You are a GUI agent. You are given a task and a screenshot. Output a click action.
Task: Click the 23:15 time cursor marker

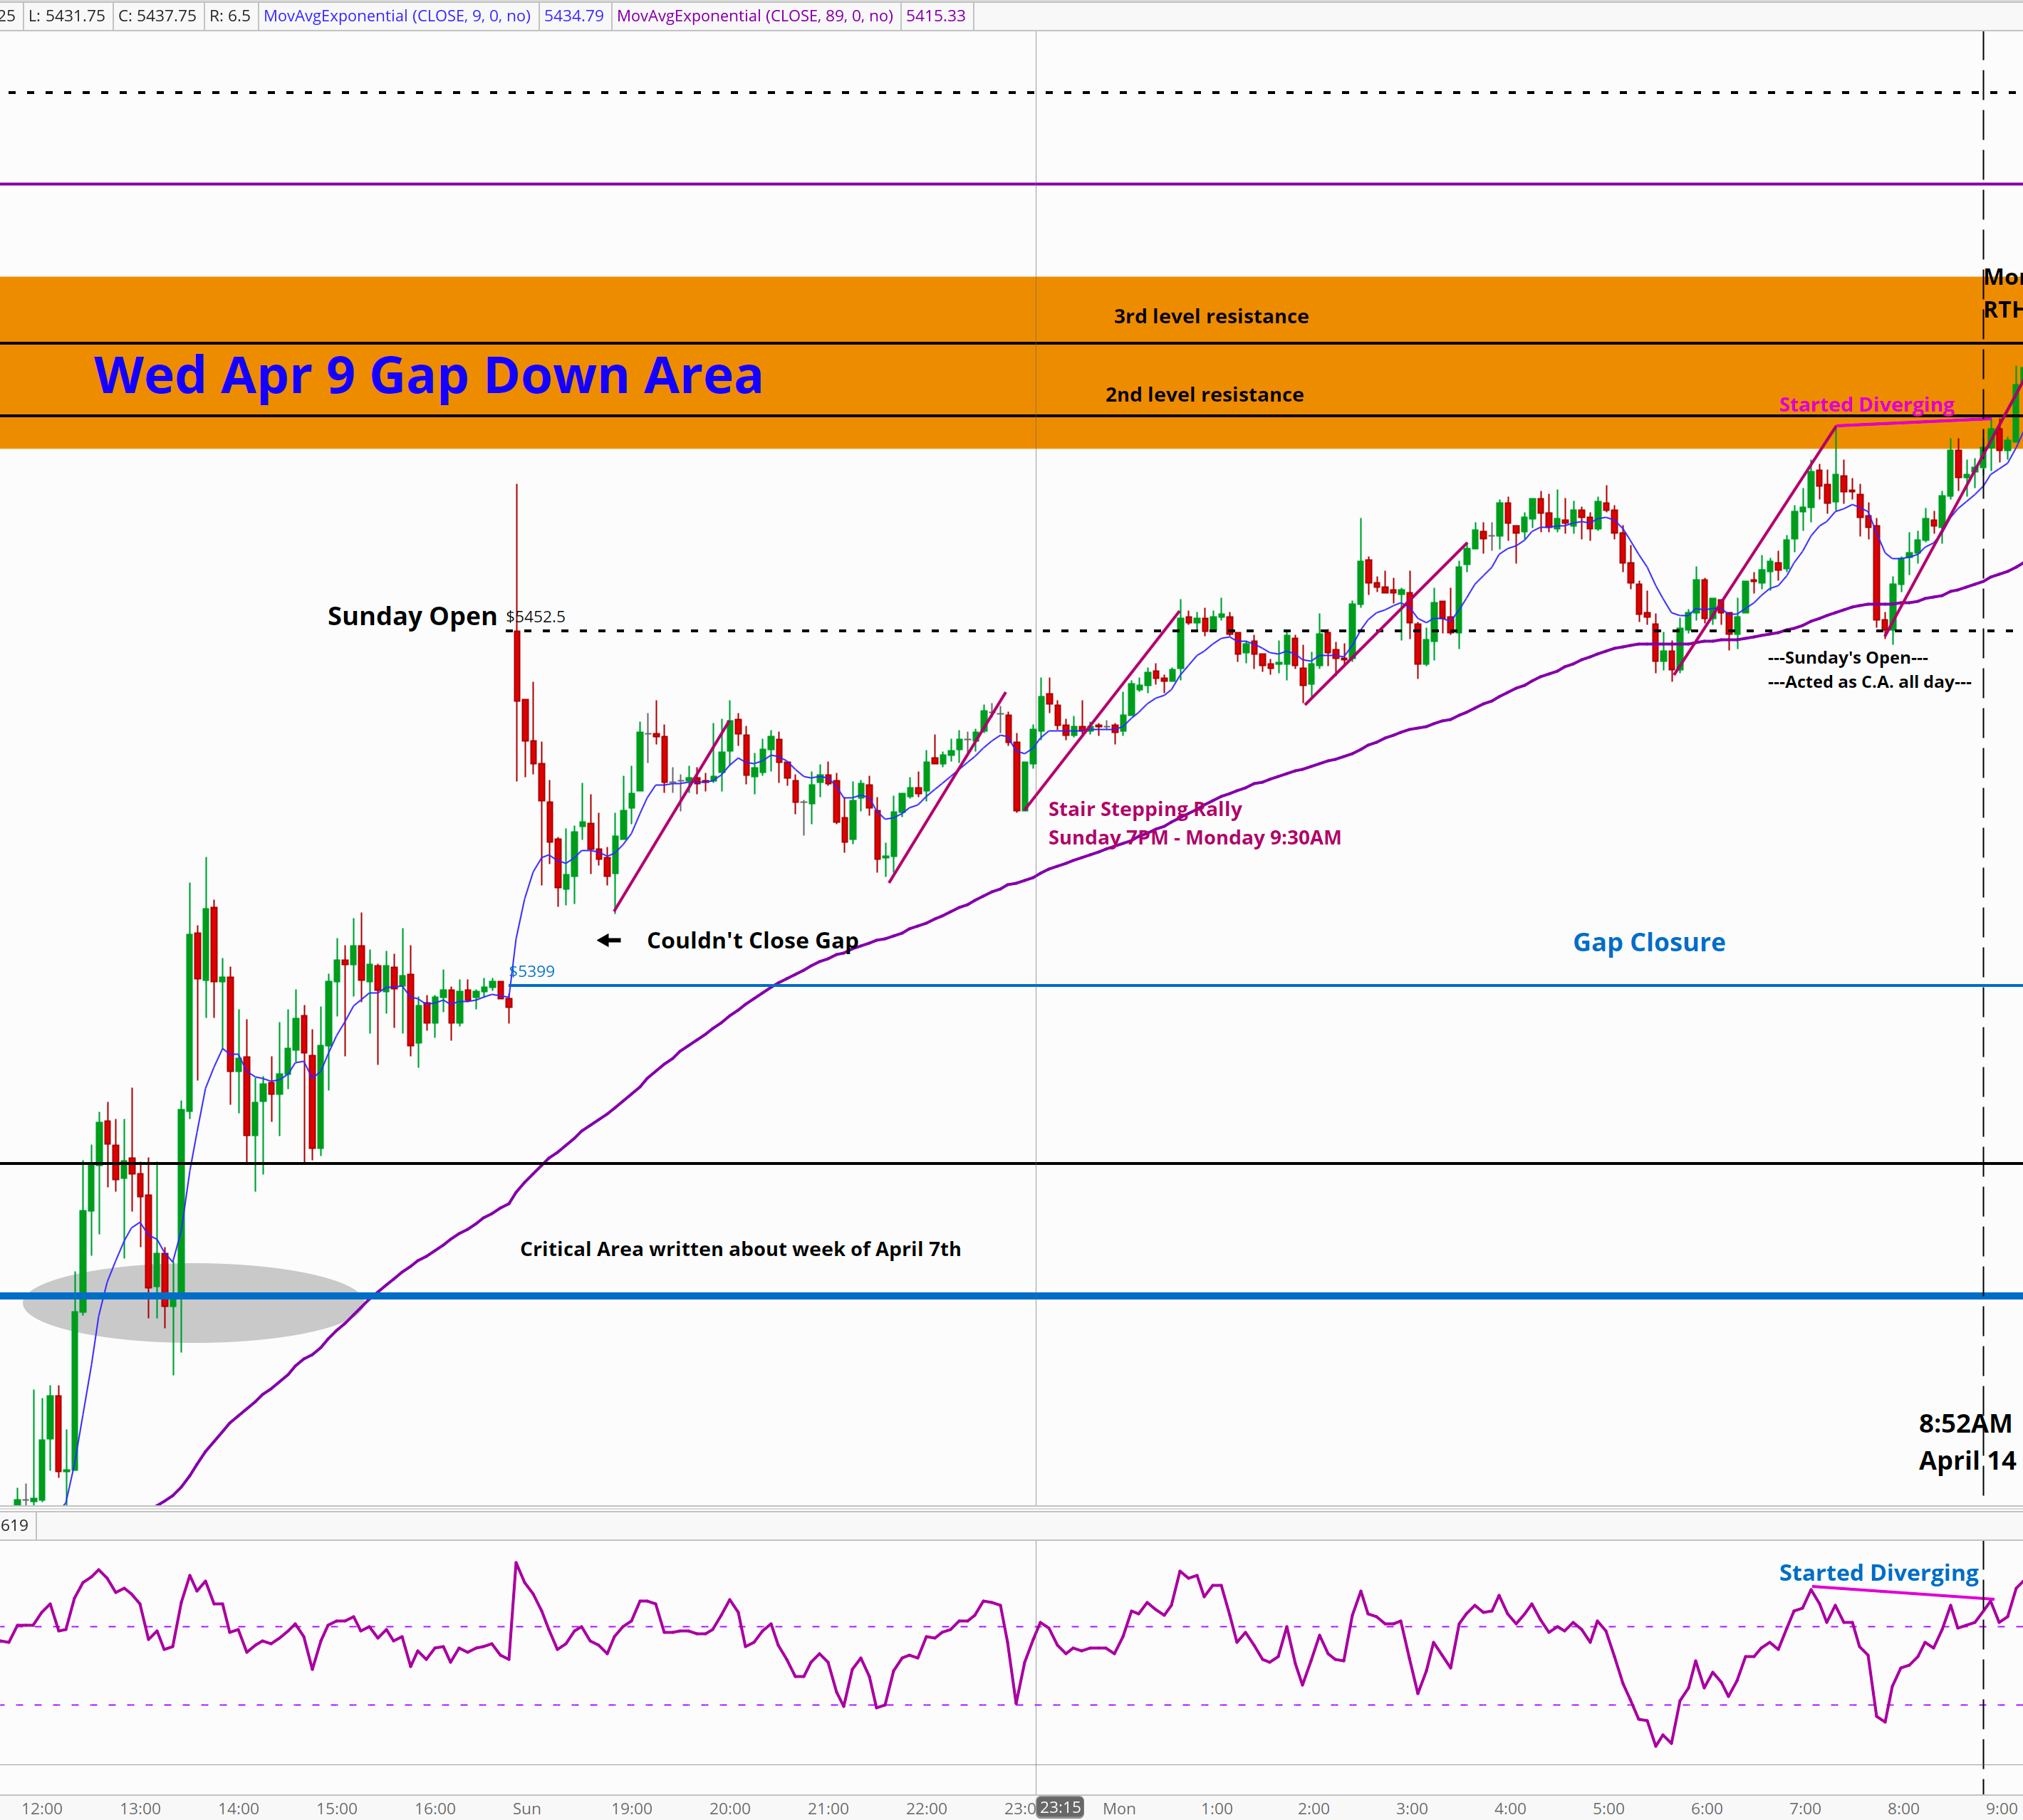click(1059, 1807)
